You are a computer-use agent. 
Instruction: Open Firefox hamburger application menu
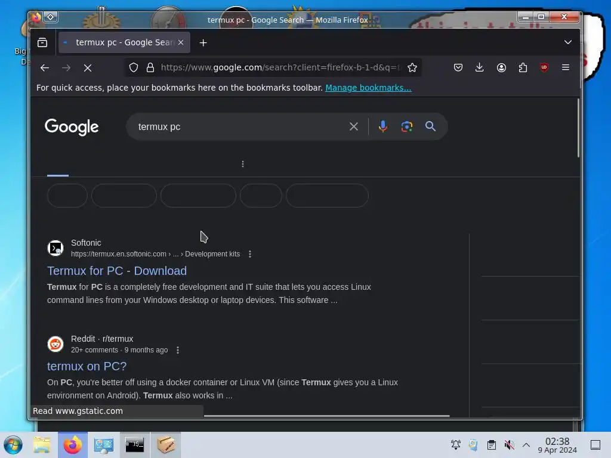(566, 68)
